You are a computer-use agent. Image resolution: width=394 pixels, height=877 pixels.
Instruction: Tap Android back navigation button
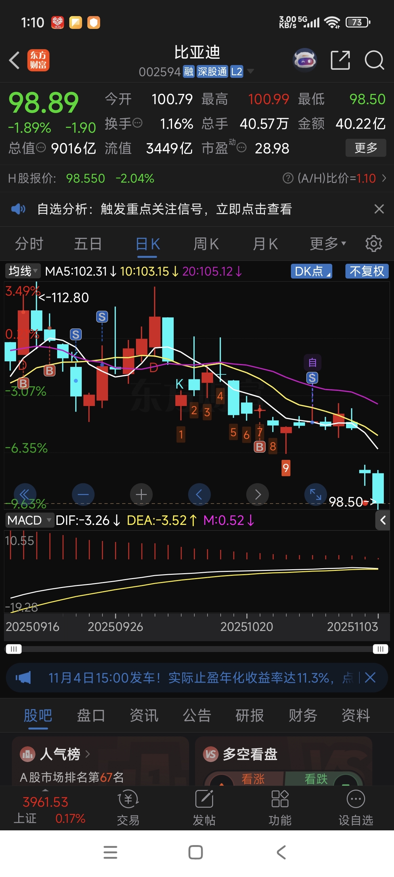(x=281, y=852)
